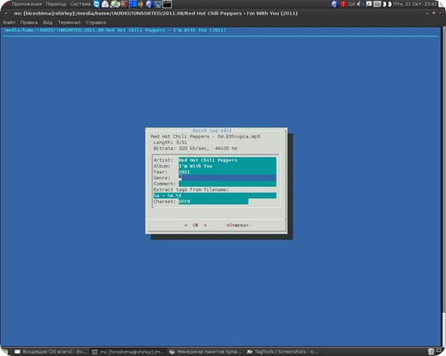Switch to the mc terminal taskbar entry
This screenshot has height=356, width=446.
[x=129, y=352]
